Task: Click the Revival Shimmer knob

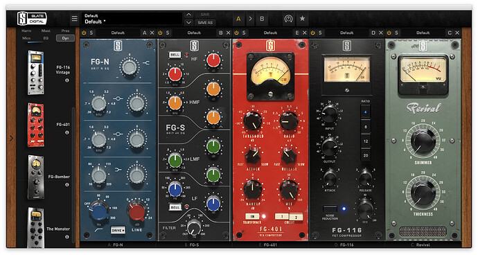Action: pos(423,141)
